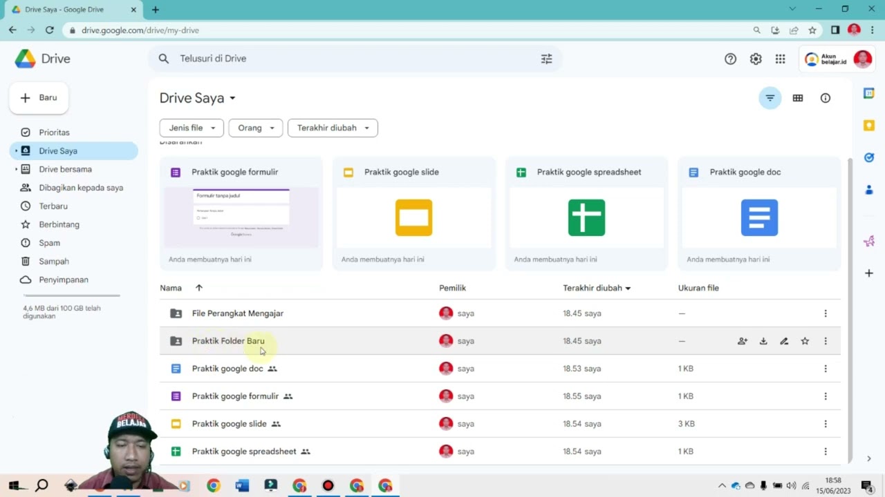Open Sampah in the sidebar
The height and width of the screenshot is (497, 885).
[73, 262]
